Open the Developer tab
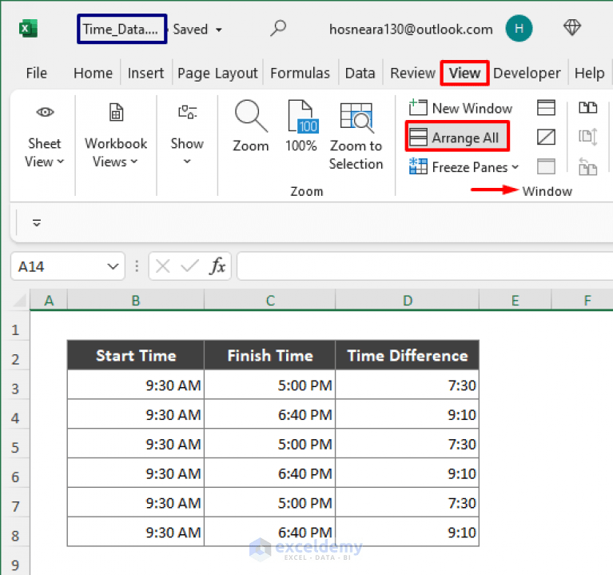The image size is (613, 575). [x=527, y=73]
